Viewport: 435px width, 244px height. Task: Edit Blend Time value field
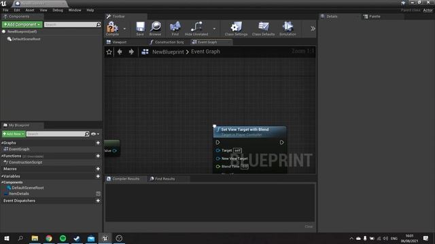click(x=245, y=167)
